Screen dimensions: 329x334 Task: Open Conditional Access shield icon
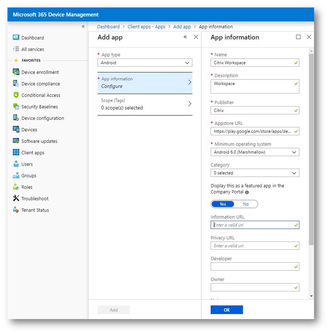16,95
